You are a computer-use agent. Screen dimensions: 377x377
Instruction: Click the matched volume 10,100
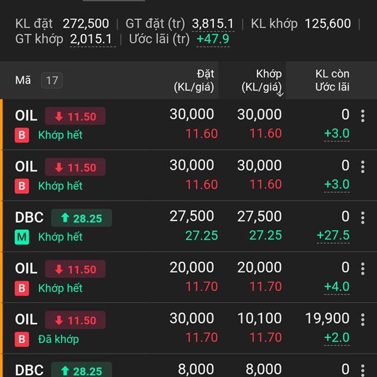click(260, 318)
